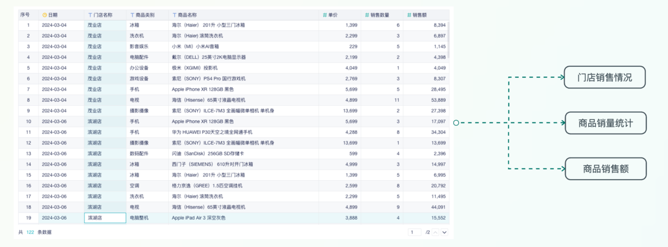668x247 pixels.
Task: Click the T text-type icon beside 商品名称
Action: pyautogui.click(x=174, y=15)
